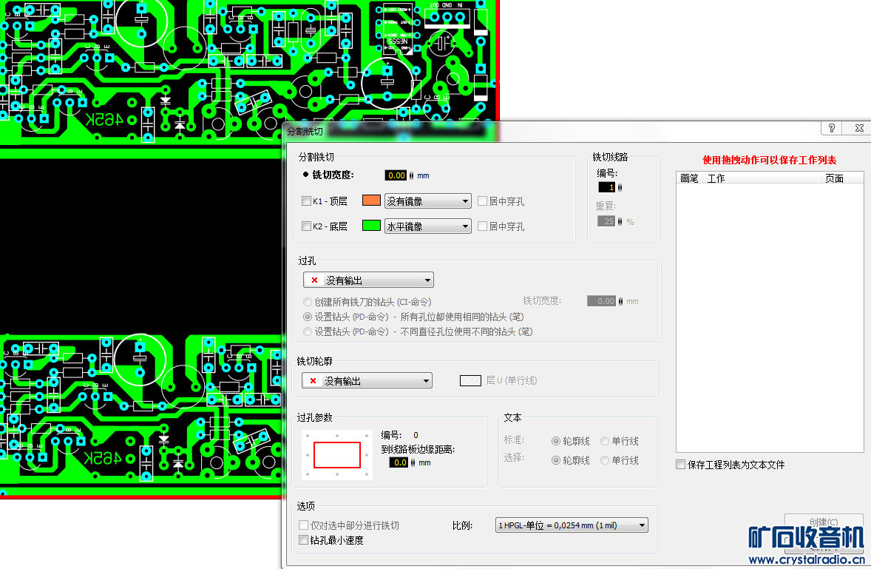The image size is (871, 569).
Task: Close the 分割铣切 dialog
Action: point(858,128)
